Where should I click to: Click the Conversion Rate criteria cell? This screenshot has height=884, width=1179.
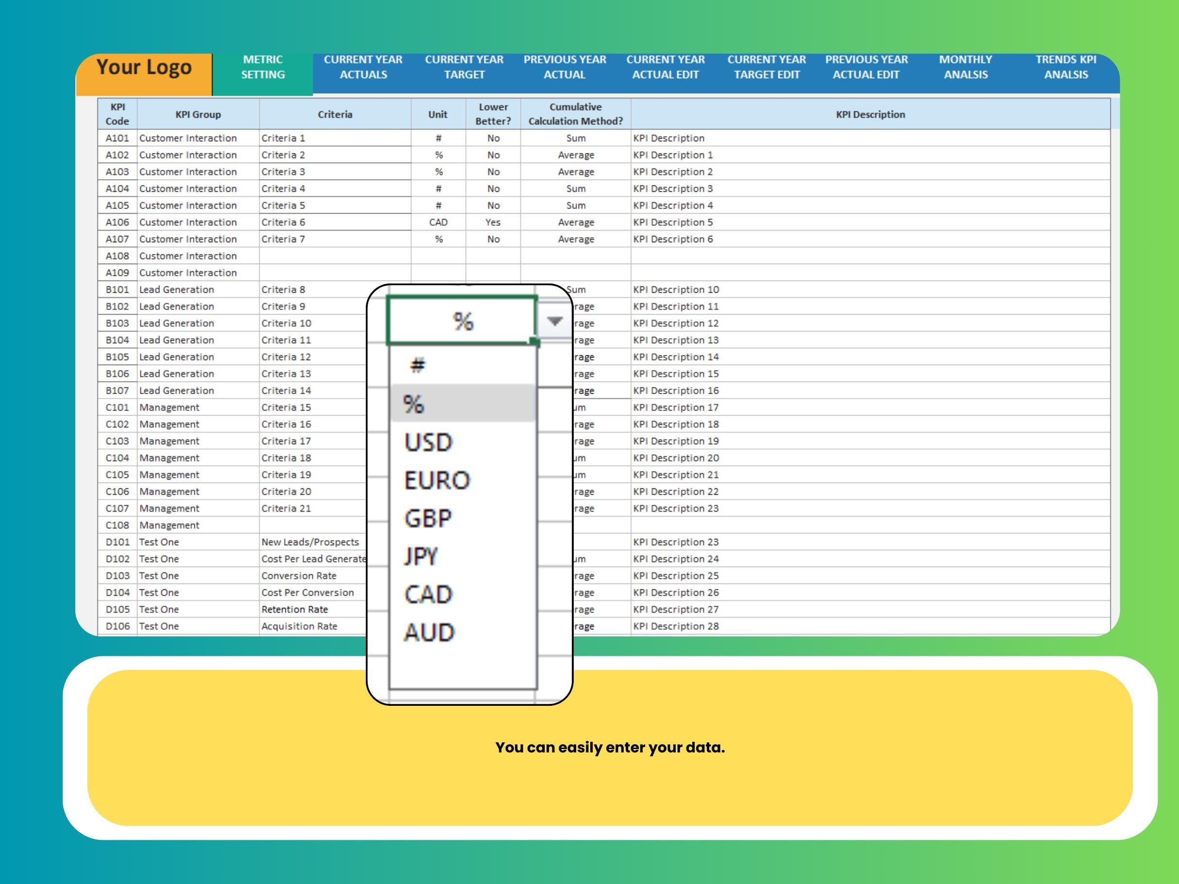pos(298,576)
